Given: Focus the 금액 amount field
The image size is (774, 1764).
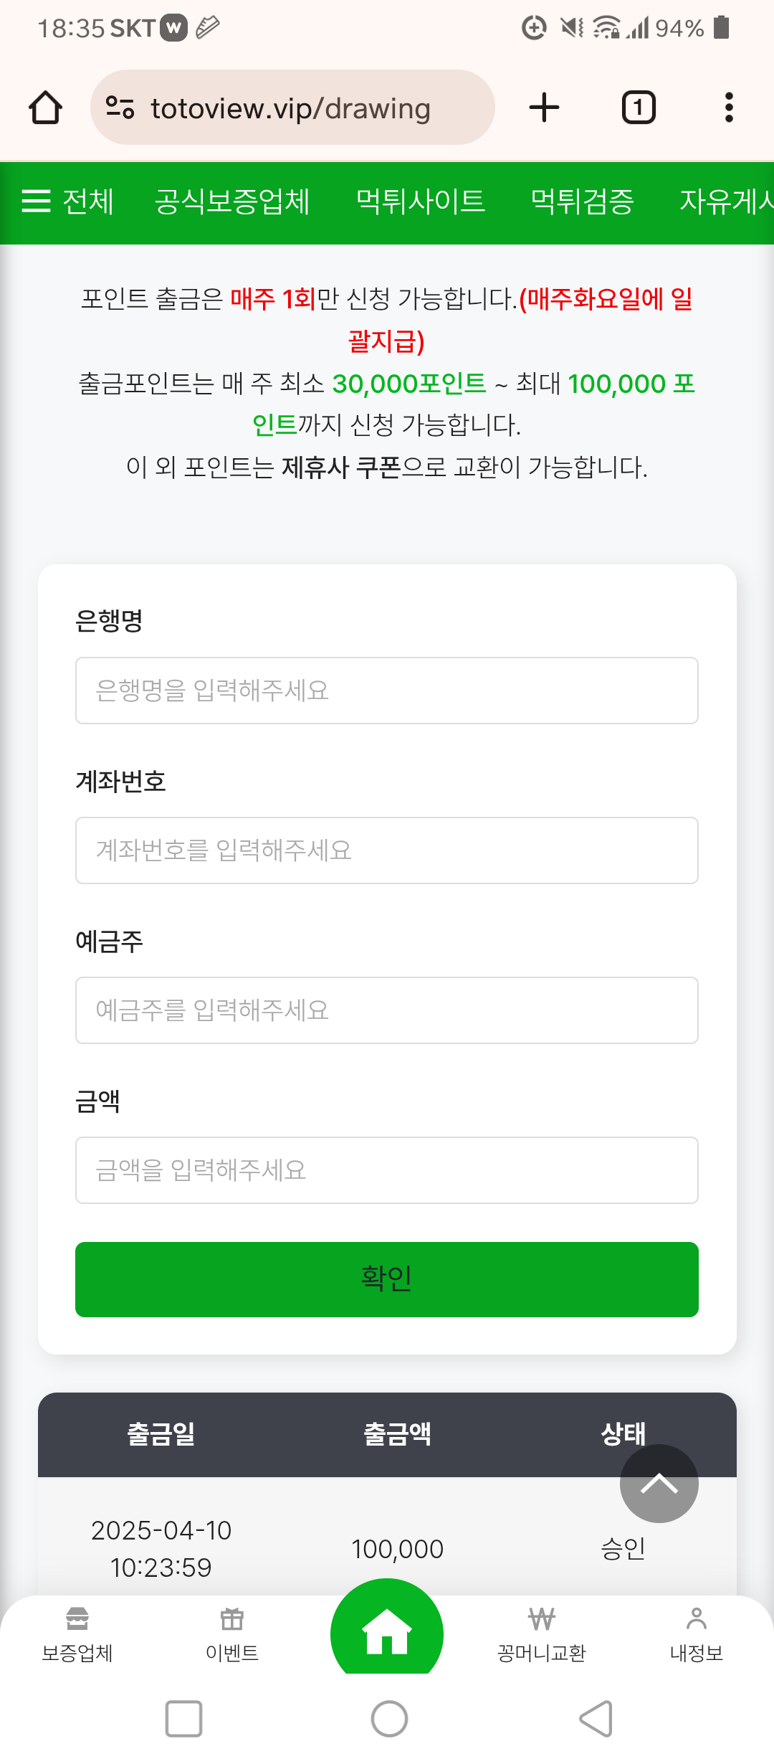Looking at the screenshot, I should [x=387, y=1170].
